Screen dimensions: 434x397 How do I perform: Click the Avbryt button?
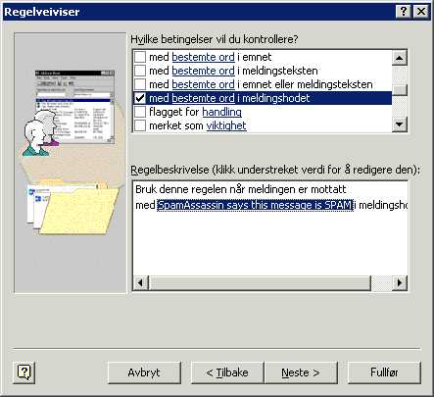coord(144,372)
